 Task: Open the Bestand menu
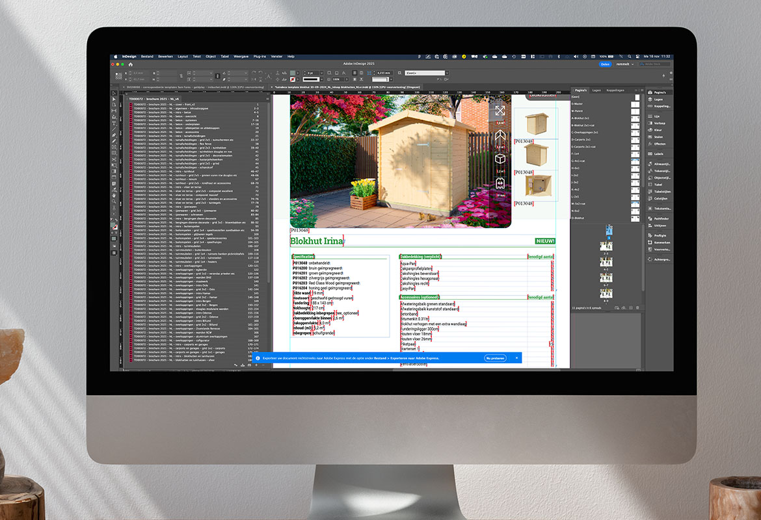point(147,57)
